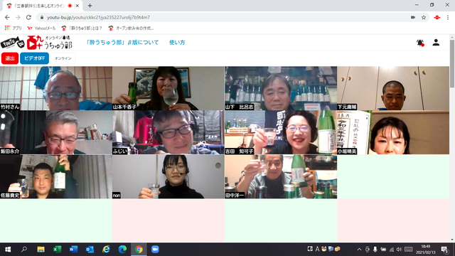Screen dimensions: 455x256
Task: Click the 酔うちゅう部 site logo
Action: point(36,43)
